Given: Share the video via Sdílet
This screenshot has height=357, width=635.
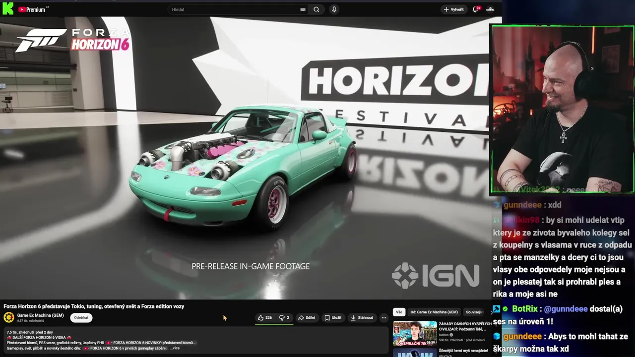Looking at the screenshot, I should [307, 318].
